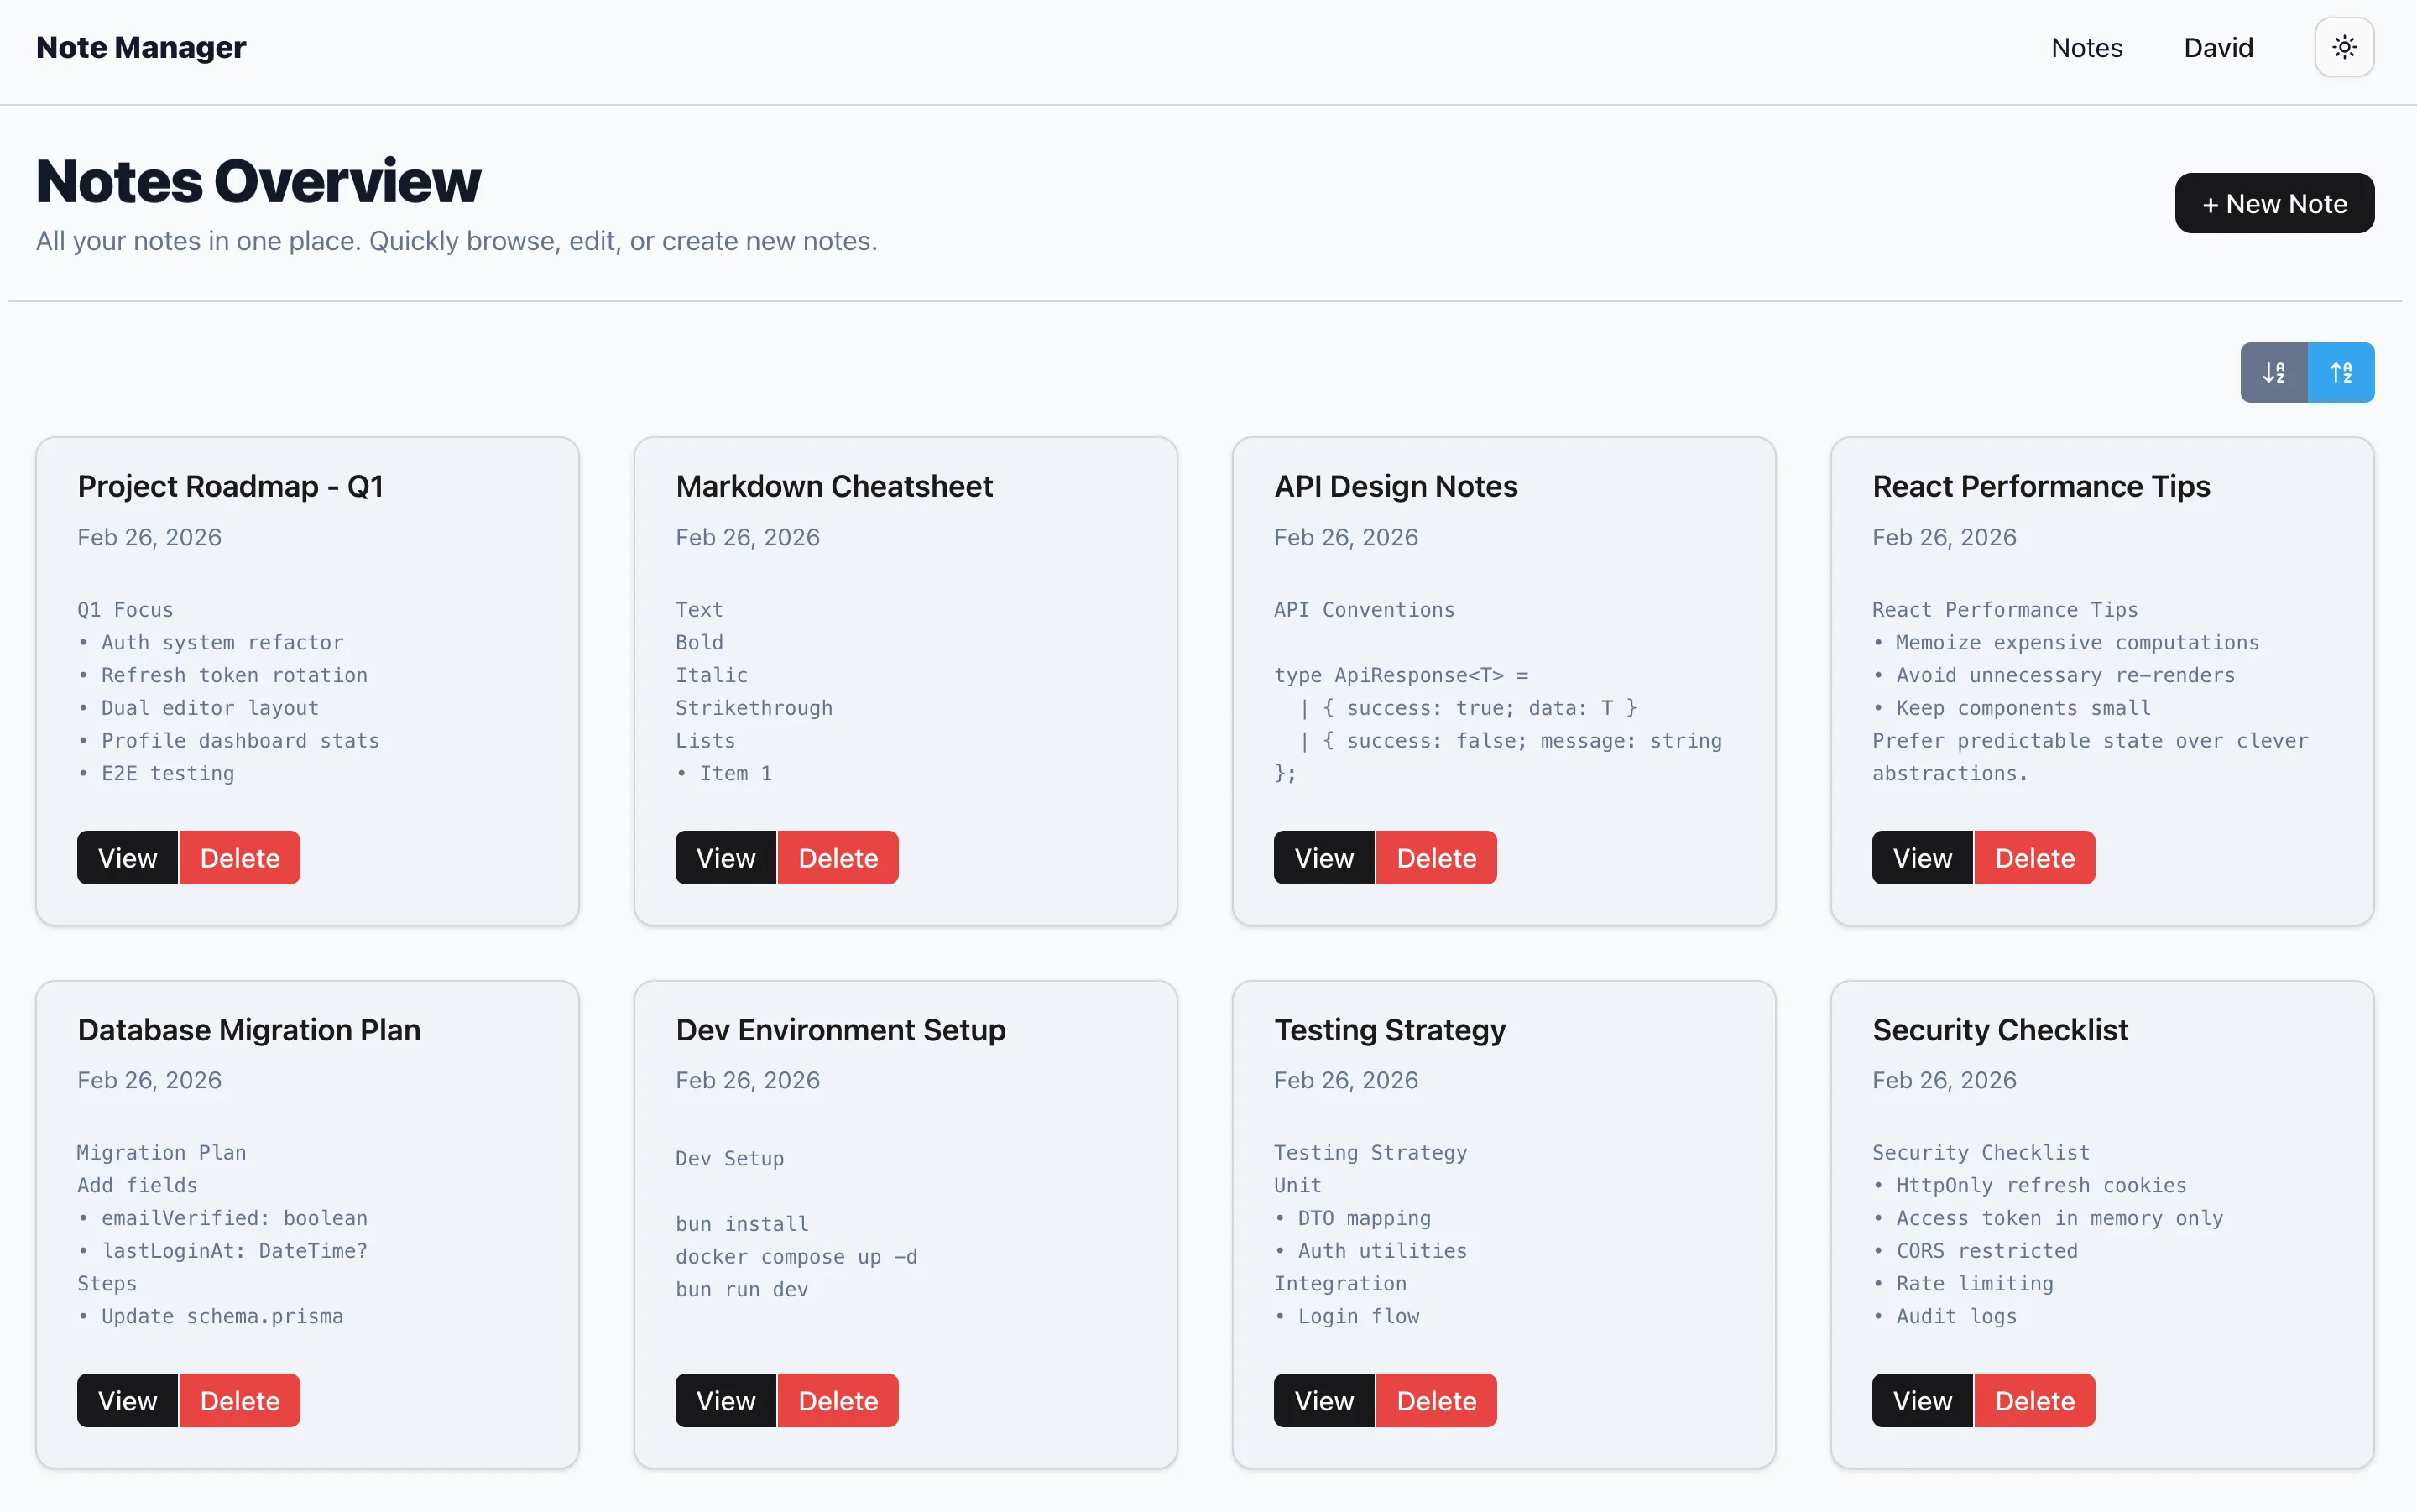The width and height of the screenshot is (2417, 1512).
Task: Open the David user menu
Action: click(x=2218, y=47)
